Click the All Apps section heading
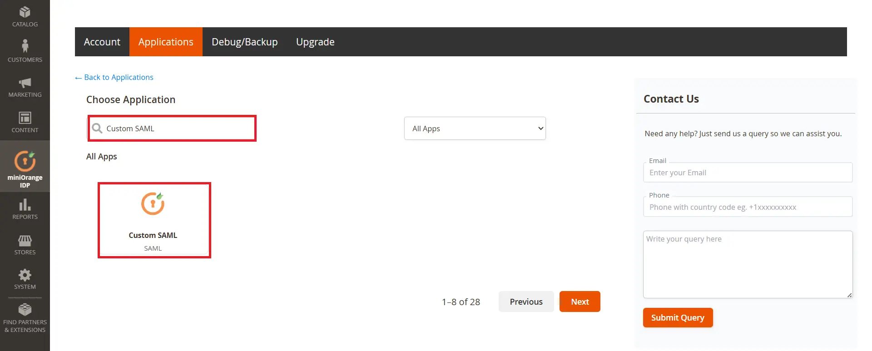Viewport: 872px width, 351px height. tap(102, 156)
